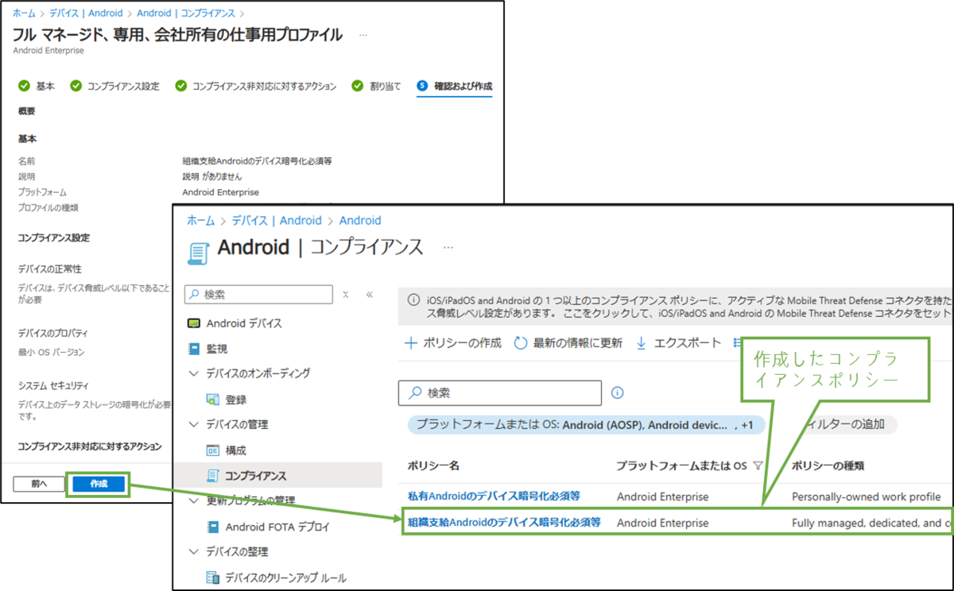Clear the sidebar search with the X icon
The image size is (954, 591).
click(346, 294)
